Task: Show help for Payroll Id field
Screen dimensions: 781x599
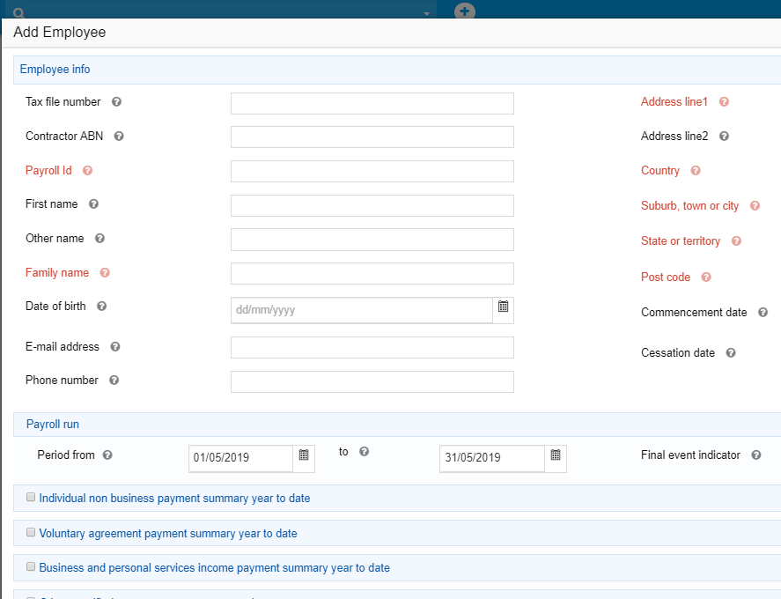Action: [x=87, y=171]
